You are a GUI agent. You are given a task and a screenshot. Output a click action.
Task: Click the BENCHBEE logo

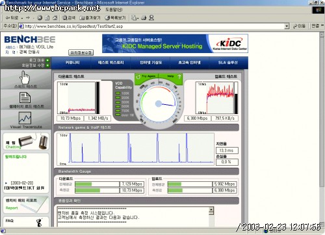click(x=30, y=39)
